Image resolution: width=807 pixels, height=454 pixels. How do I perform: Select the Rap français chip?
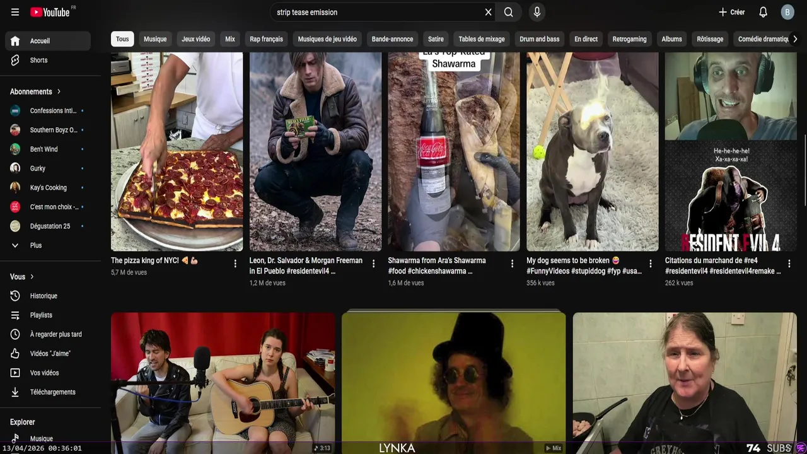pyautogui.click(x=266, y=39)
